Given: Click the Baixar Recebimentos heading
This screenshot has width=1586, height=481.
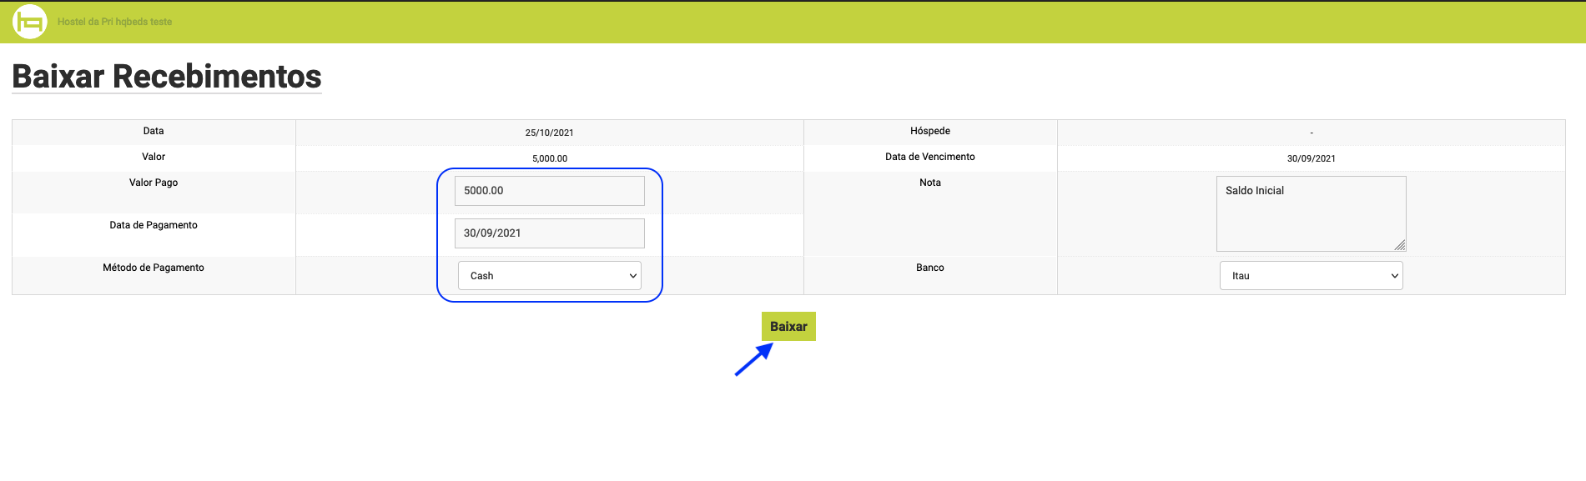Looking at the screenshot, I should [x=167, y=77].
